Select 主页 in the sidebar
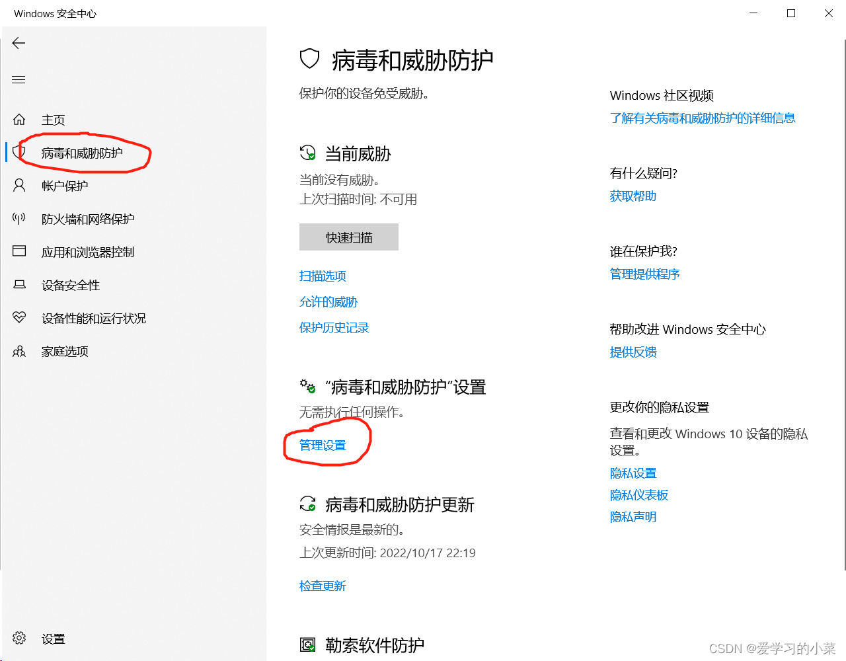 click(54, 120)
